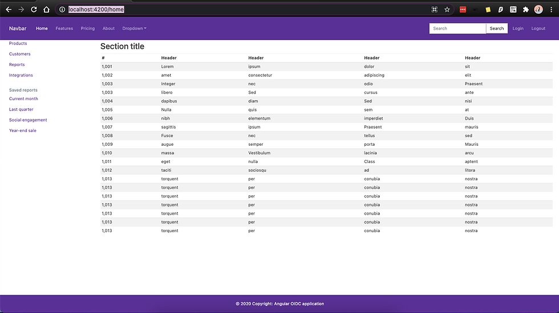
Task: Submit with the Search button
Action: tap(497, 28)
